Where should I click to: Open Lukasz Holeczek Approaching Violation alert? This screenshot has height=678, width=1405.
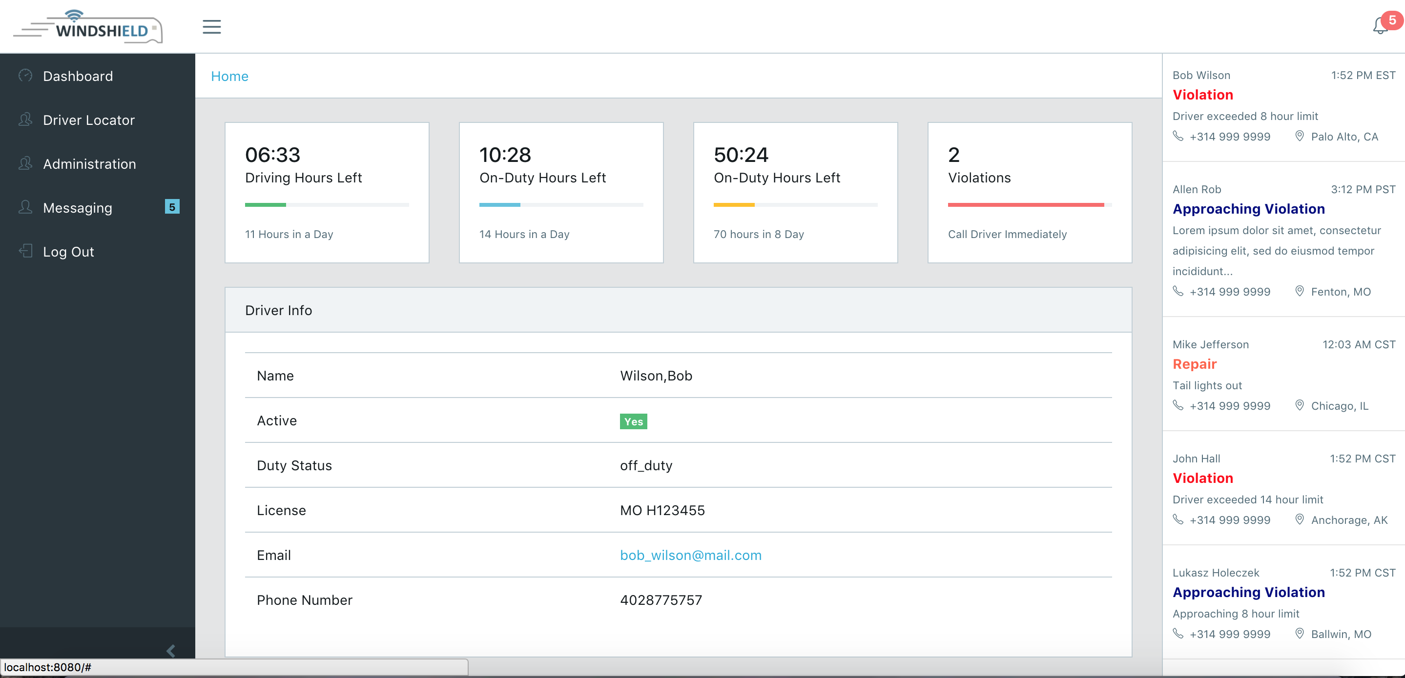tap(1248, 592)
